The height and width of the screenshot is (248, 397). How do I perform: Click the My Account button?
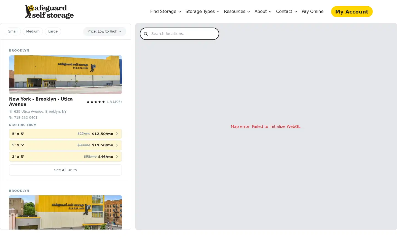click(x=352, y=12)
